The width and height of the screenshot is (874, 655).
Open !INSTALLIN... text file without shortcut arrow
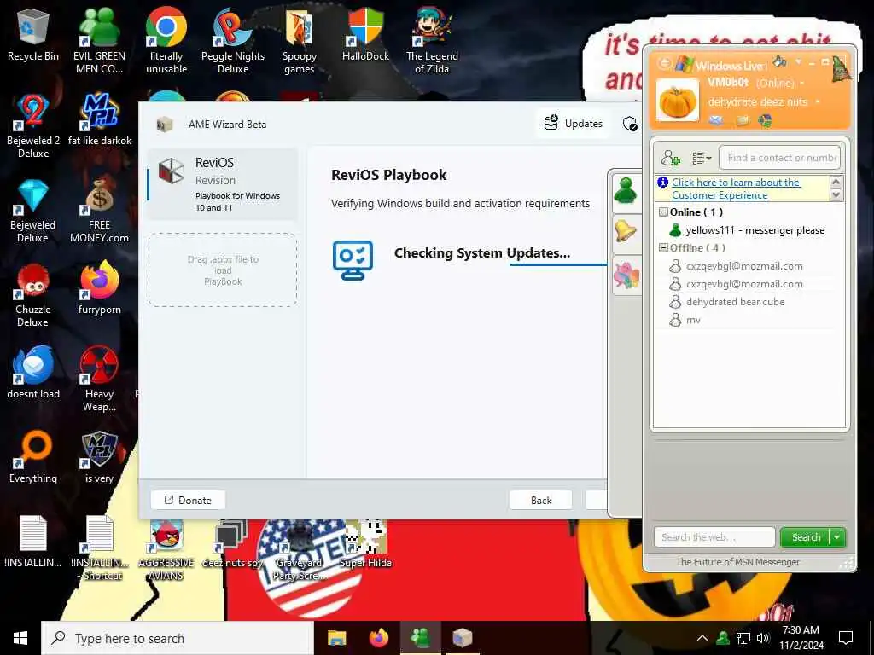[x=33, y=540]
